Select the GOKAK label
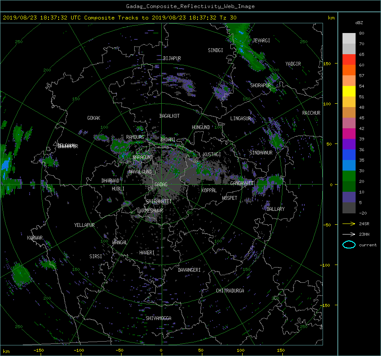This screenshot has width=381, height=356. coord(94,118)
